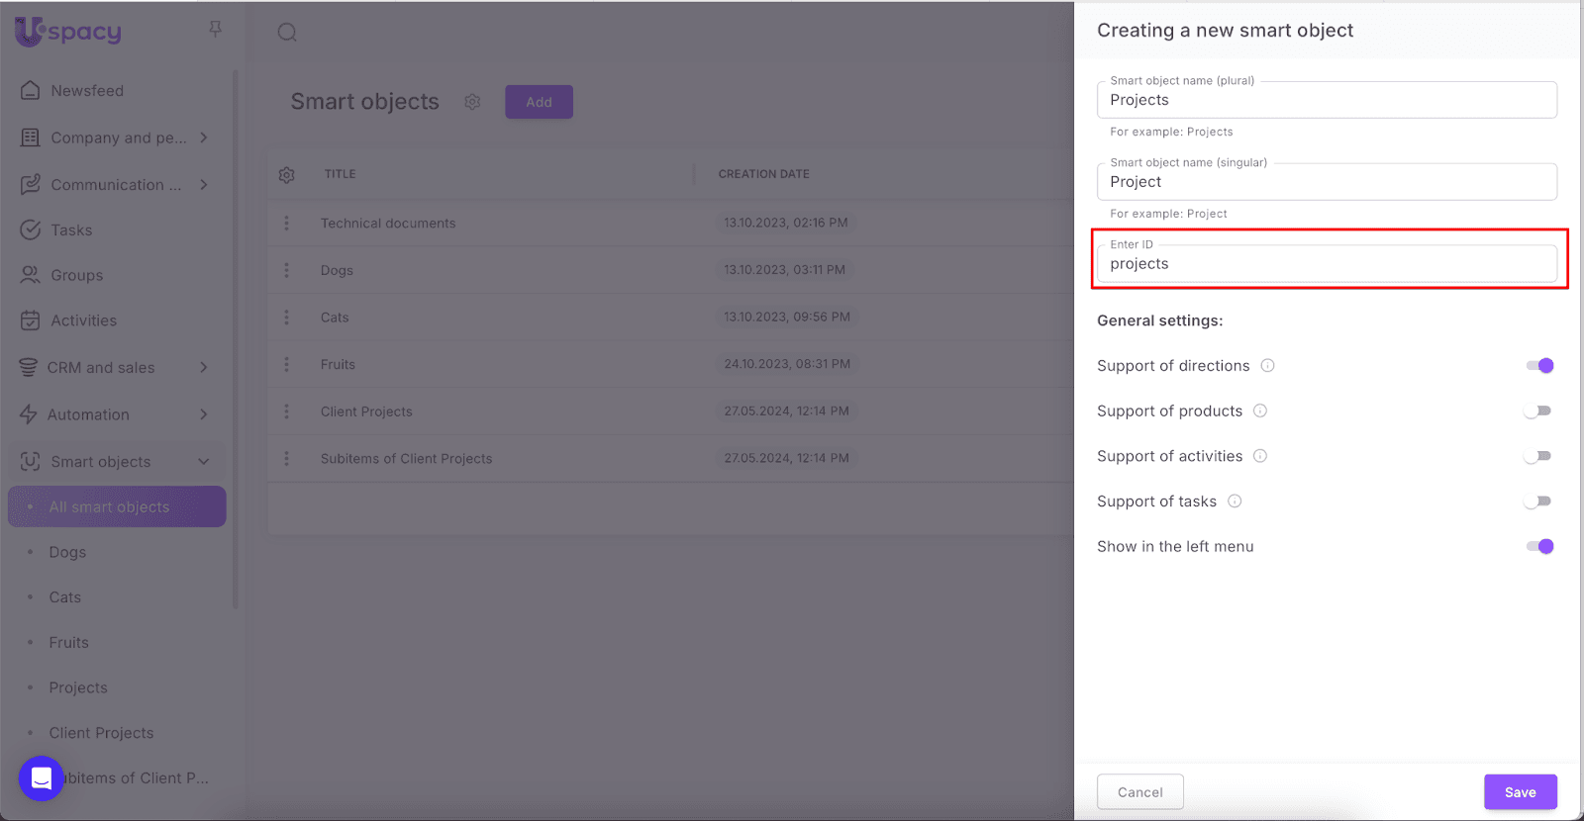Click the search magnifier icon
The height and width of the screenshot is (821, 1584).
point(287,33)
